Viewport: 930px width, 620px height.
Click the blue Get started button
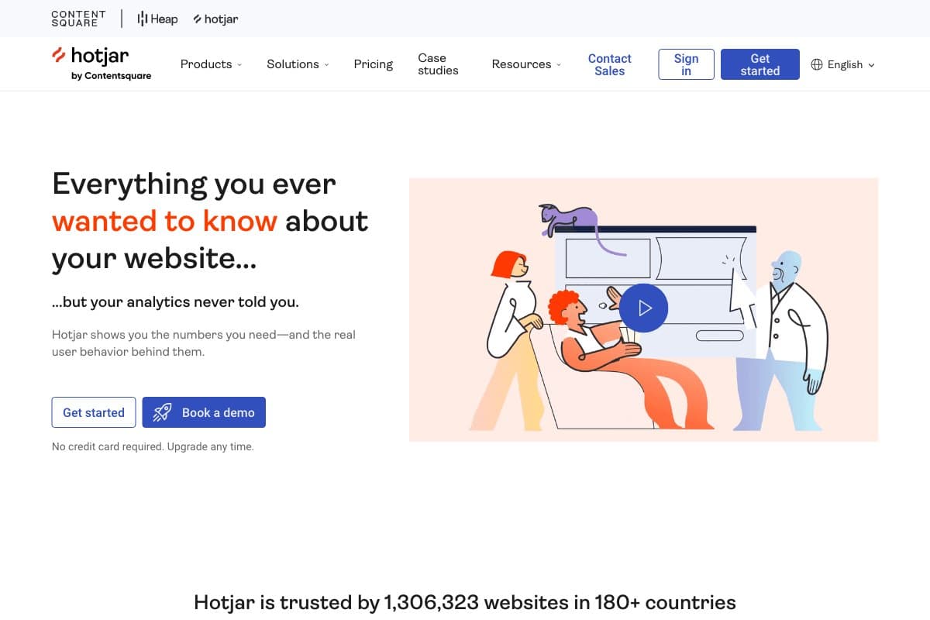(759, 64)
